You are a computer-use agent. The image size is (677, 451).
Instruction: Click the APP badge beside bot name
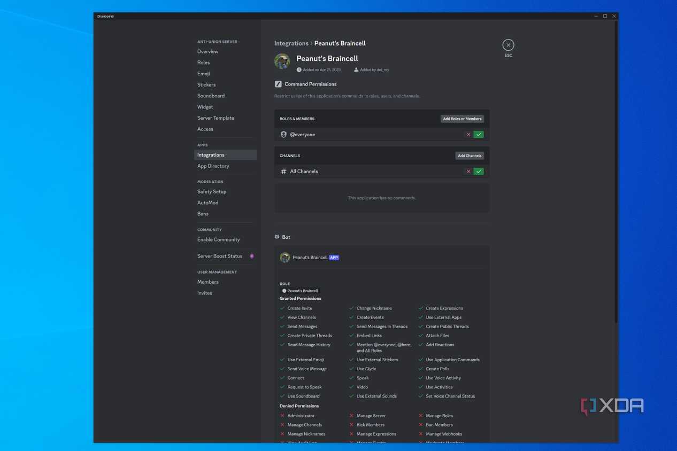click(x=334, y=258)
